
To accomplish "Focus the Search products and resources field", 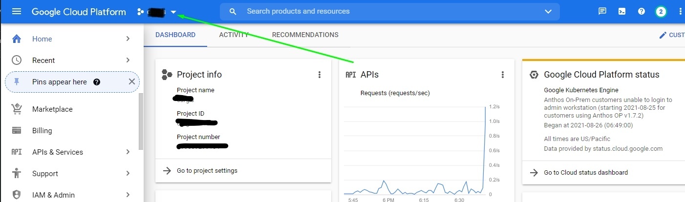I will pyautogui.click(x=390, y=11).
